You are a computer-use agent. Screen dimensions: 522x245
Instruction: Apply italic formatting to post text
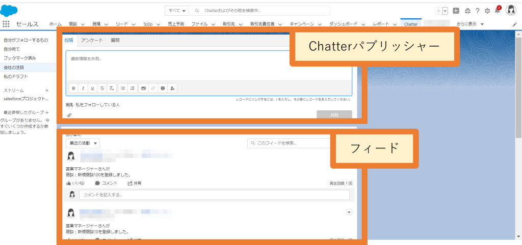click(83, 88)
